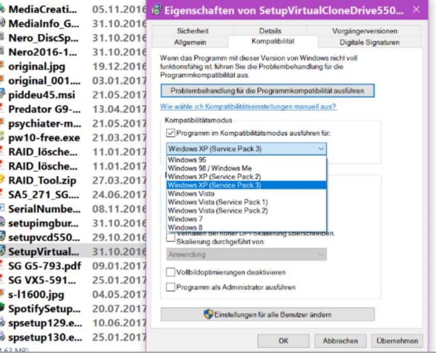Switch to the Allgemein tab

click(x=190, y=42)
